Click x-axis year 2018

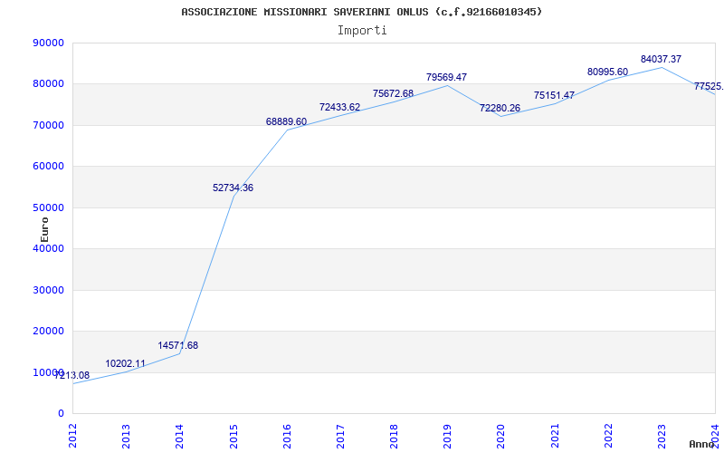(x=394, y=437)
